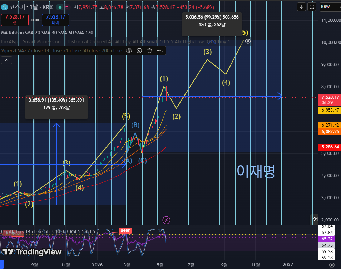Click the pink approximate-equals data icon

click(x=66, y=7)
